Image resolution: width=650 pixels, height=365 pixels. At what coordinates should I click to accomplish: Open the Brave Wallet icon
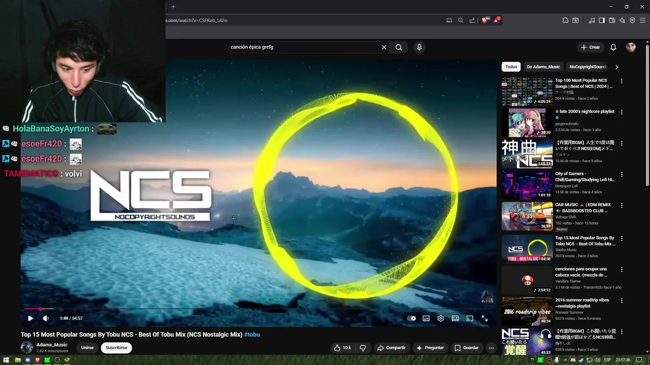tap(612, 20)
